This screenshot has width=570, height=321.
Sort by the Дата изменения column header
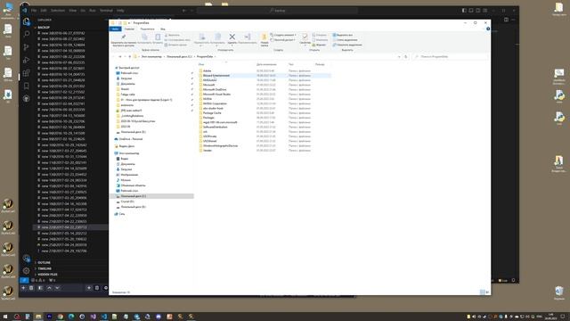[x=266, y=64]
